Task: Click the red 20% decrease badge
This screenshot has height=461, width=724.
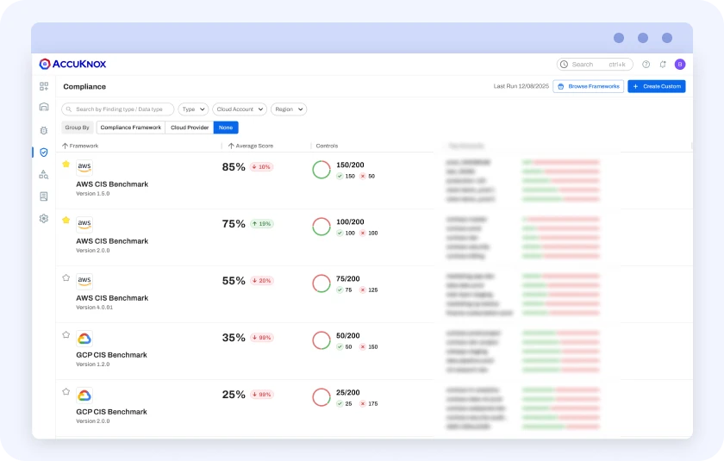Action: [x=262, y=281]
